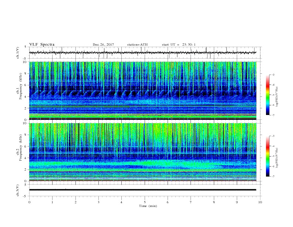Viewport: 293px width, 227px height.
Task: Click the 'ch.1(V)' waveform axis label
Action: pos(18,53)
